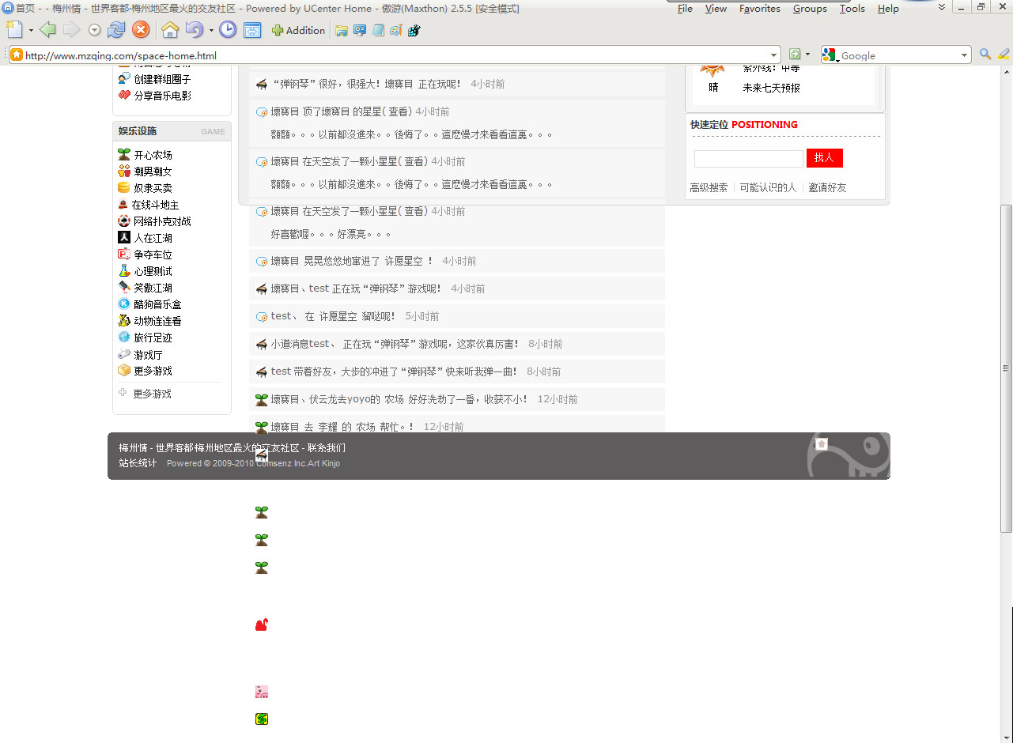Click the new tab page icon
The width and height of the screenshot is (1013, 743).
click(14, 30)
